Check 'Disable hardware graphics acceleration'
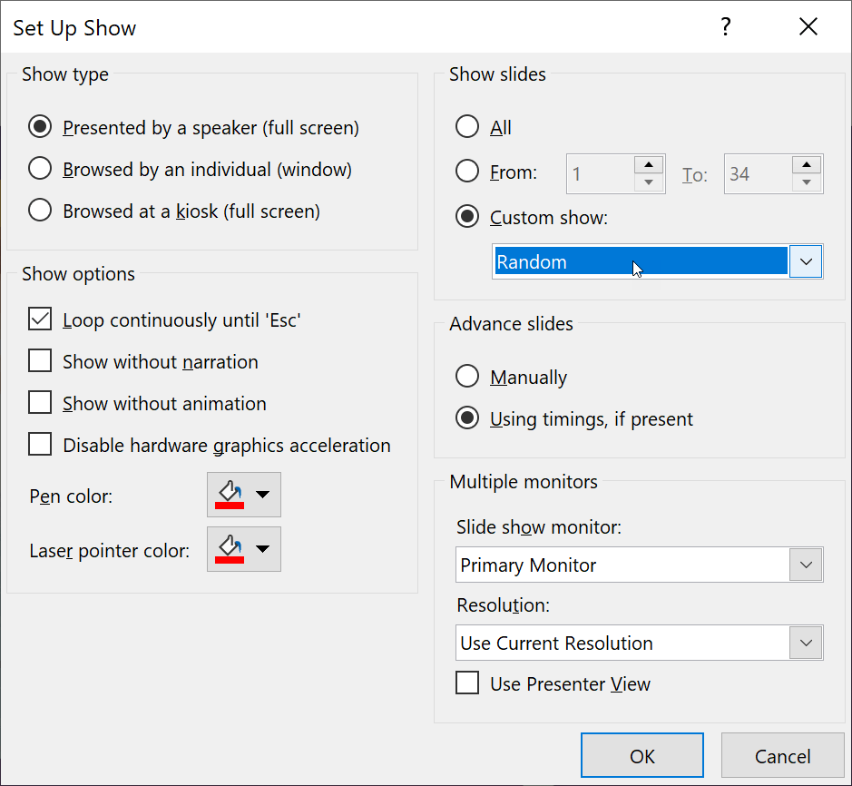This screenshot has height=786, width=852. pyautogui.click(x=40, y=445)
